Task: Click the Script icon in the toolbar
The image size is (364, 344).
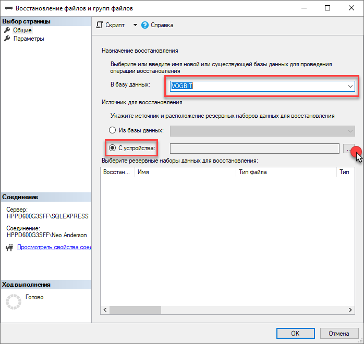Action: (100, 25)
